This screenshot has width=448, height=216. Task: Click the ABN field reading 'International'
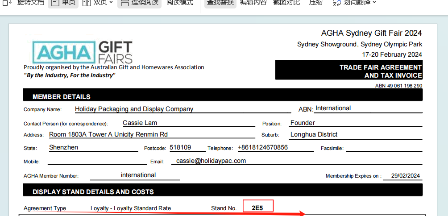[333, 108]
